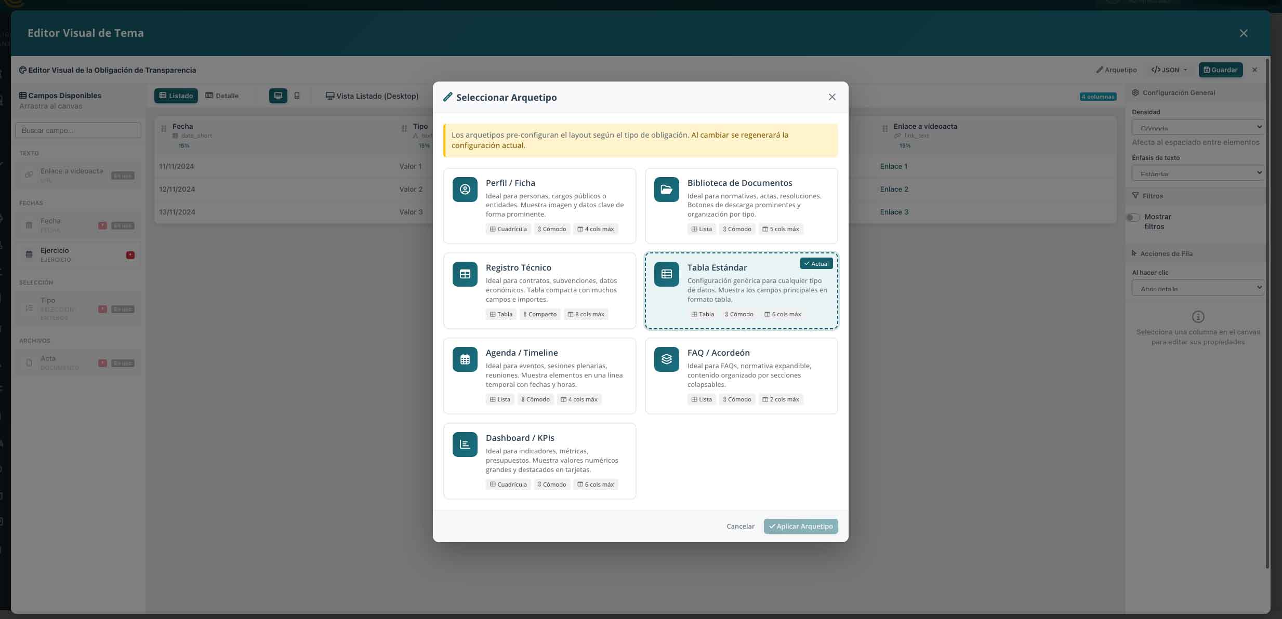
Task: Click the Registro Técnico table icon
Action: [465, 274]
